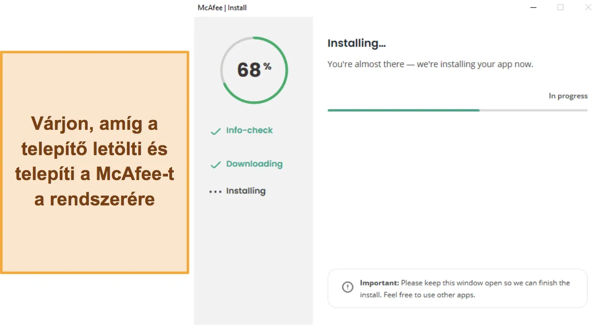
Task: Click the 'You're almost there' message text
Action: pyautogui.click(x=430, y=64)
